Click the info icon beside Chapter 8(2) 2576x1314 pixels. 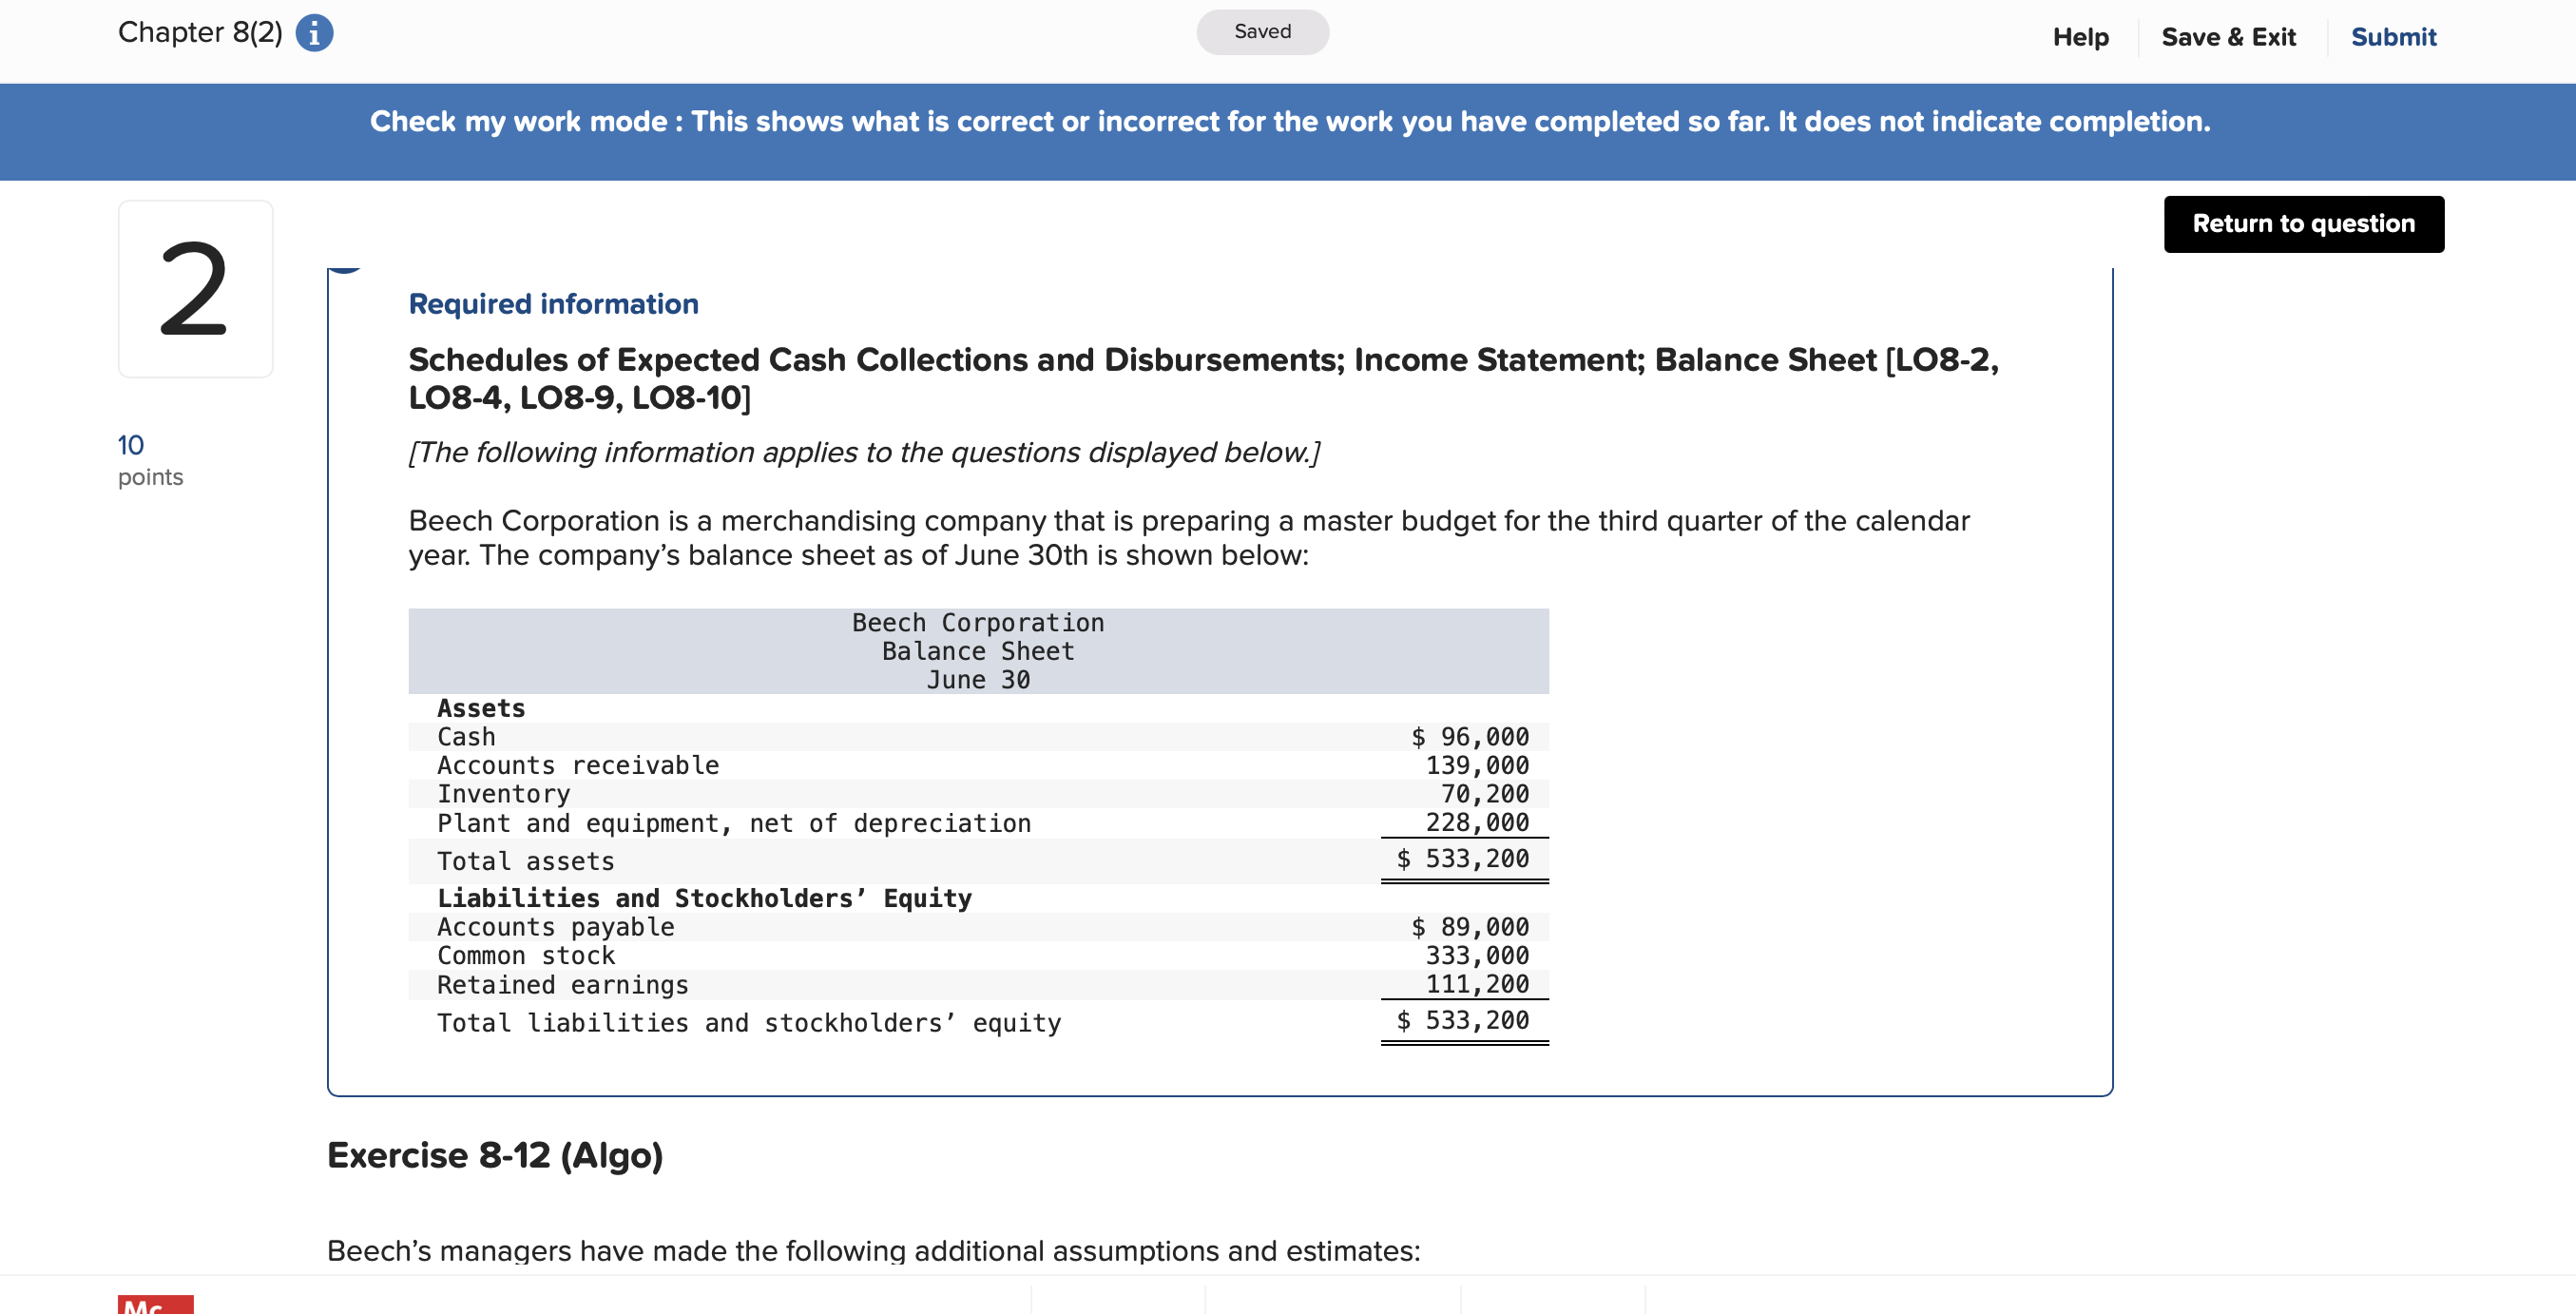(x=314, y=33)
